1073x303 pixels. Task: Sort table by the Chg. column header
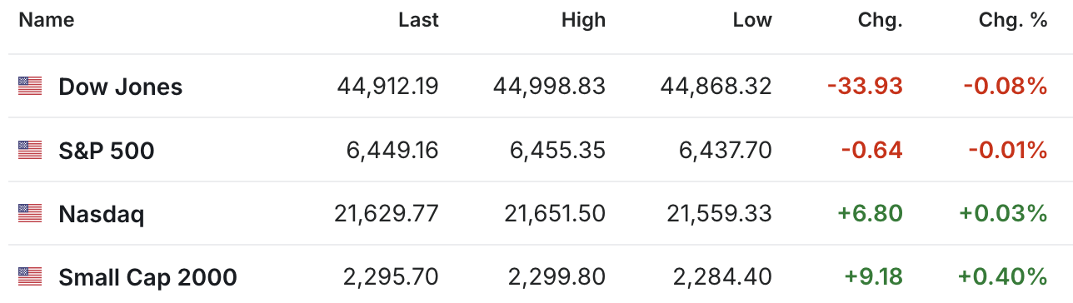pyautogui.click(x=881, y=21)
